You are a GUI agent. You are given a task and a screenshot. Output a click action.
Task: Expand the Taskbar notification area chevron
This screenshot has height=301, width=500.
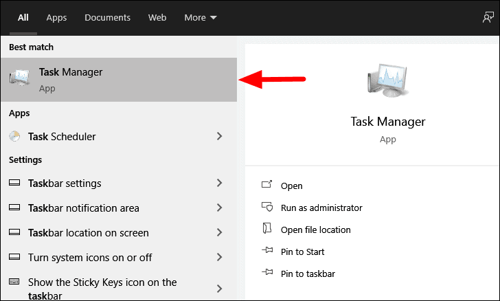[x=219, y=208]
